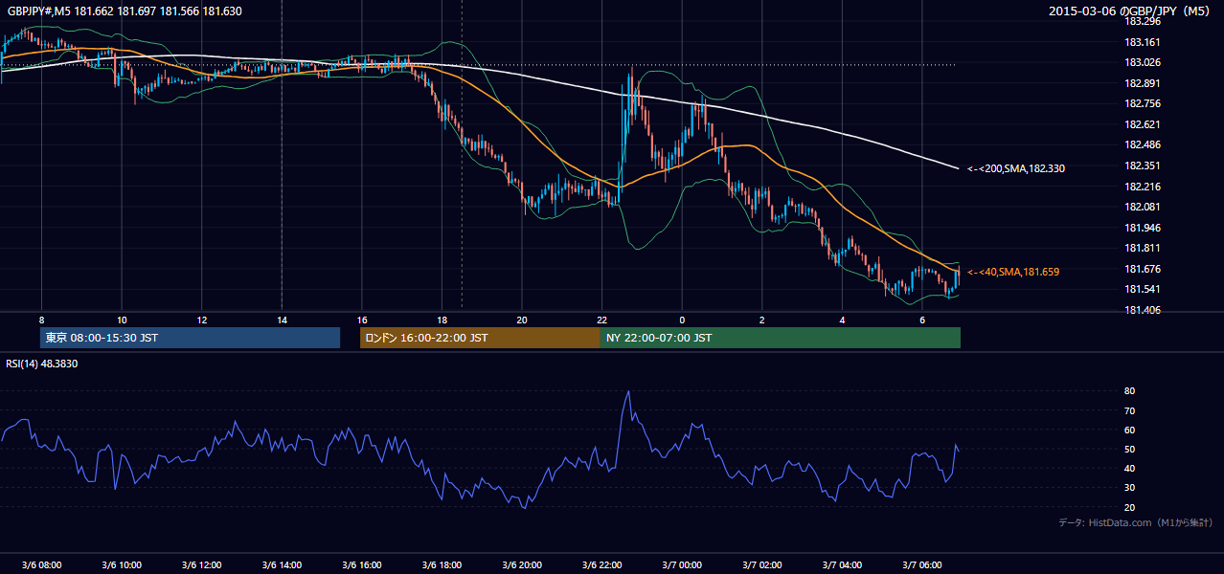Click price axis value 181.946
This screenshot has height=574, width=1224.
pyautogui.click(x=1142, y=228)
